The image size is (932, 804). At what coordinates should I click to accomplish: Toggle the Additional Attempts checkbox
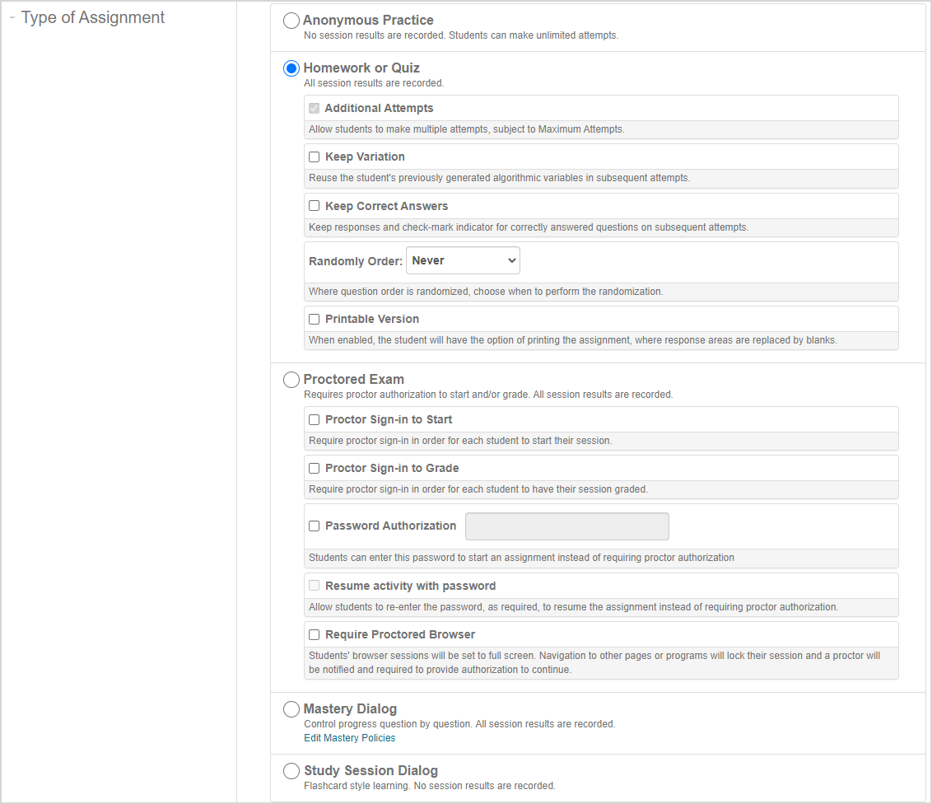[315, 109]
